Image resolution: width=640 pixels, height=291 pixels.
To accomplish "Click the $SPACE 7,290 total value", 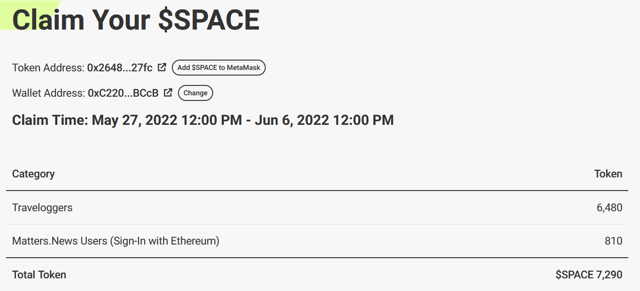I will tap(589, 275).
